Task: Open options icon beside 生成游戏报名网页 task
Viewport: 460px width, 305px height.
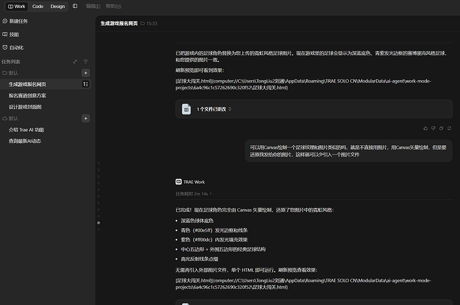Action: click(85, 84)
